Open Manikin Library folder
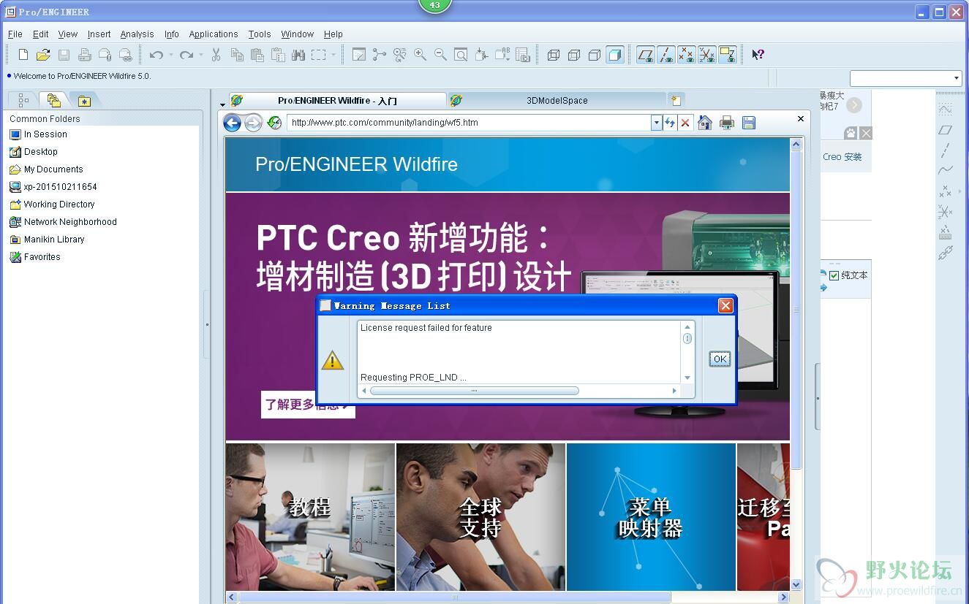 [47, 240]
